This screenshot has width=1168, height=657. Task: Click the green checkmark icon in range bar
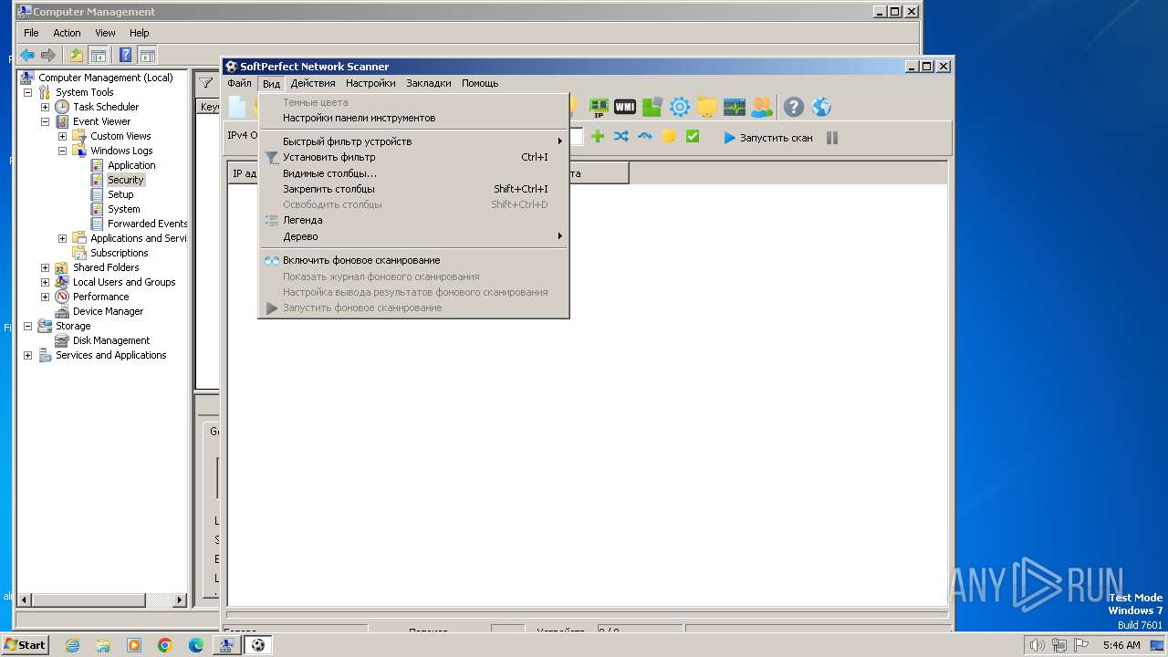pos(693,137)
